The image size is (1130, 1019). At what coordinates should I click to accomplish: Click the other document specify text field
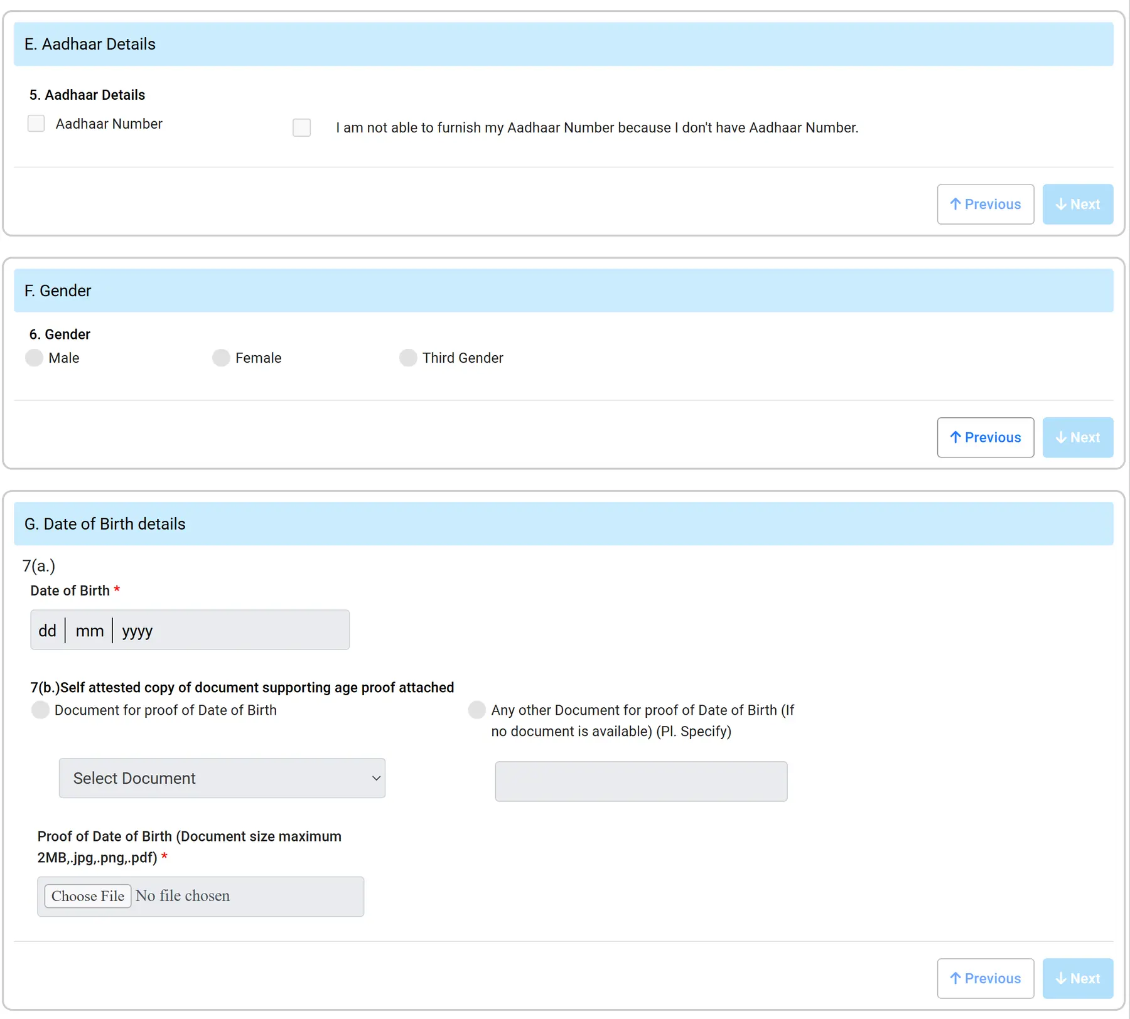pyautogui.click(x=641, y=781)
